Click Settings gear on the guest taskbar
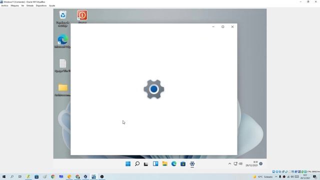320x180 pixels. 192,163
